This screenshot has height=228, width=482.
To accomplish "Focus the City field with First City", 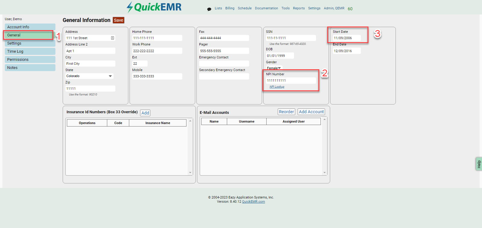I will click(x=90, y=64).
